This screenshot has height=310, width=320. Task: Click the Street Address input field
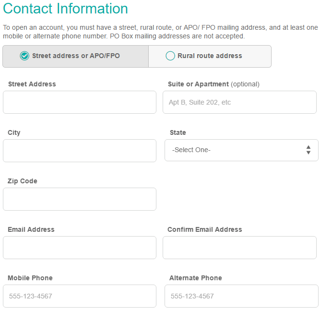pos(80,102)
